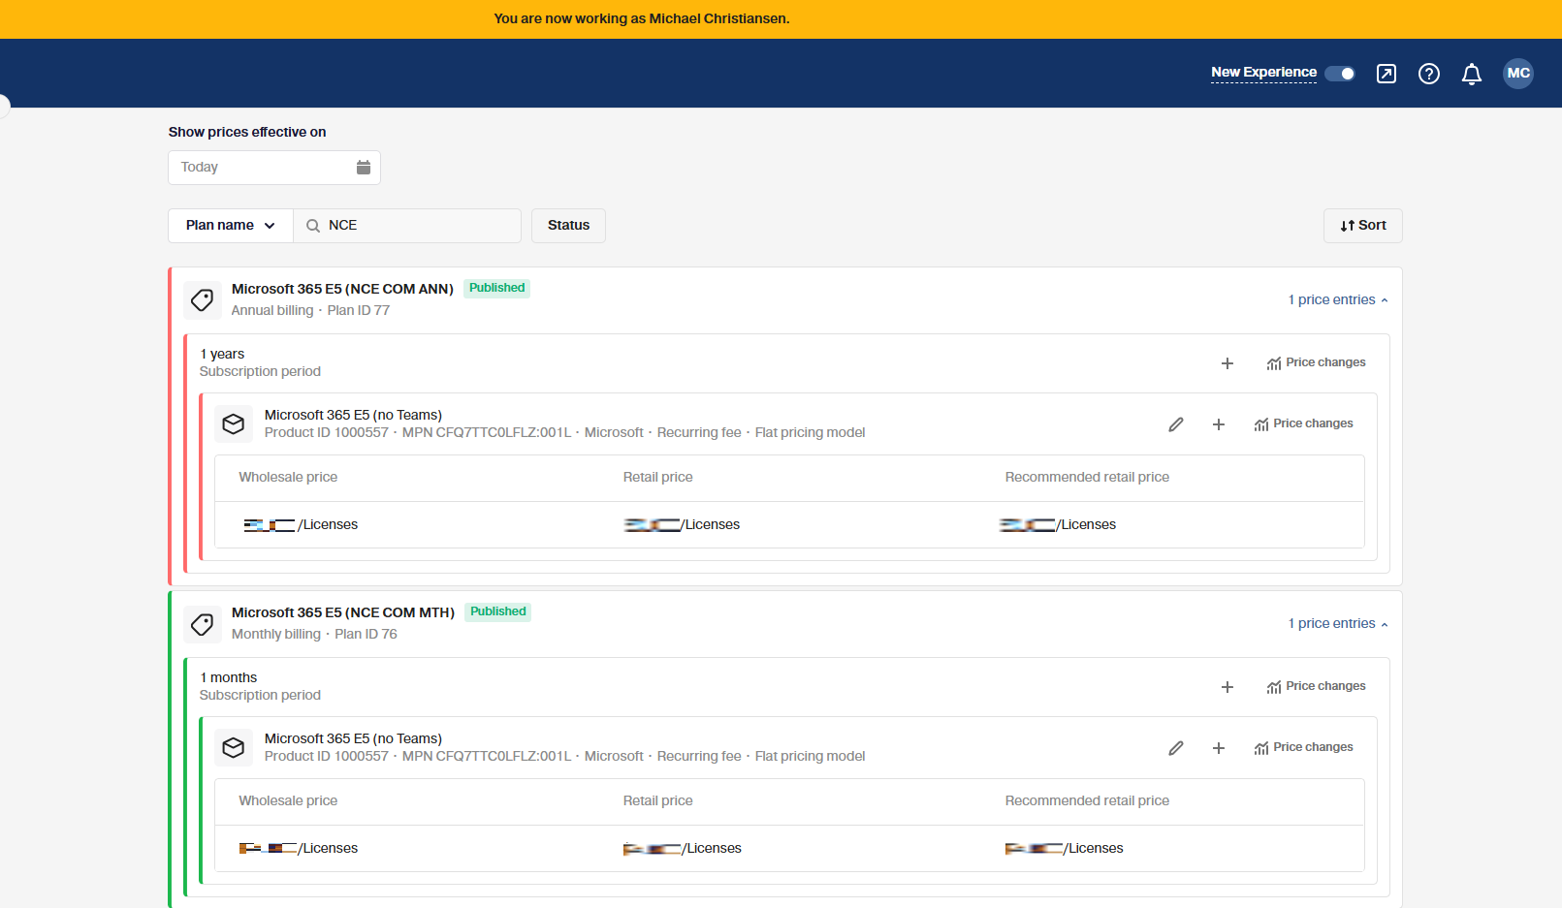The image size is (1562, 908).
Task: Open Price changes for 1 months period
Action: click(1316, 687)
